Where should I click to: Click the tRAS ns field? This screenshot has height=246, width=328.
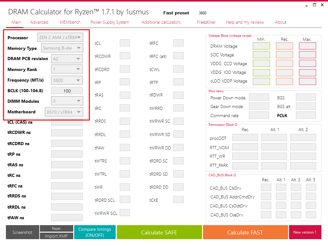[67, 165]
